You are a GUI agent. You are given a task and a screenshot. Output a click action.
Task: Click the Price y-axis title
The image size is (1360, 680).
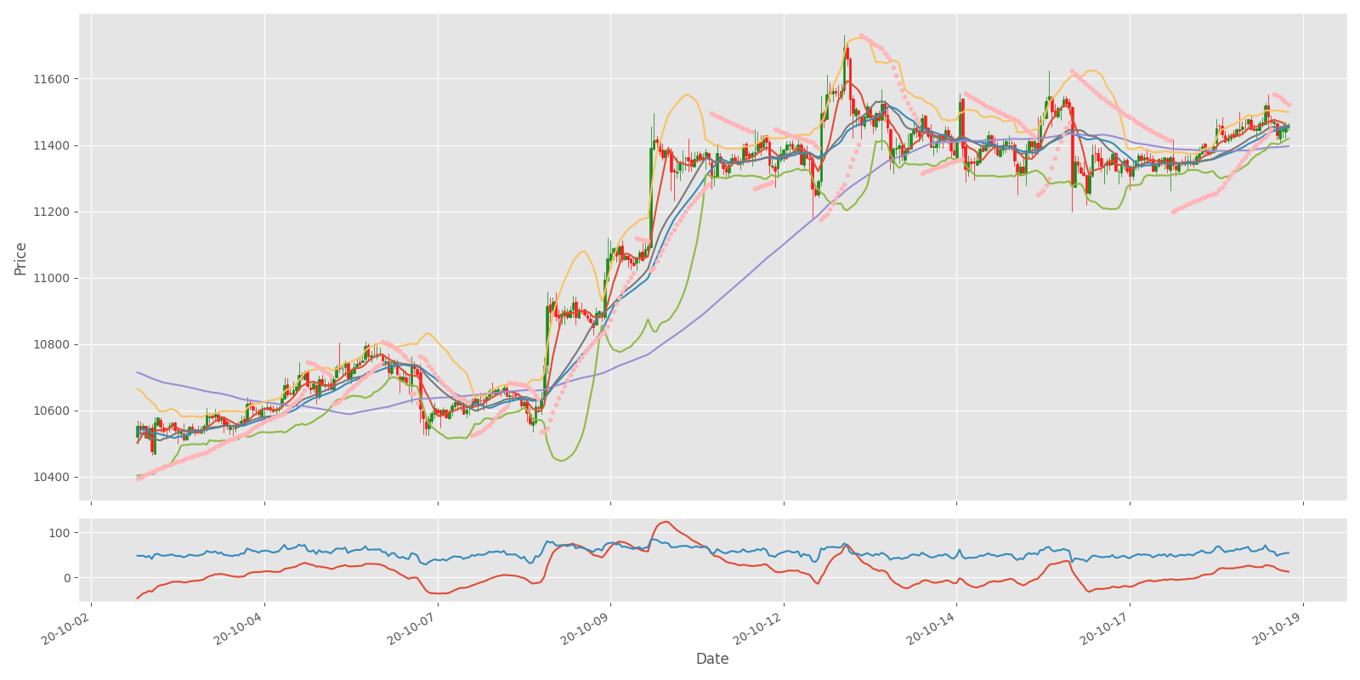(x=20, y=258)
